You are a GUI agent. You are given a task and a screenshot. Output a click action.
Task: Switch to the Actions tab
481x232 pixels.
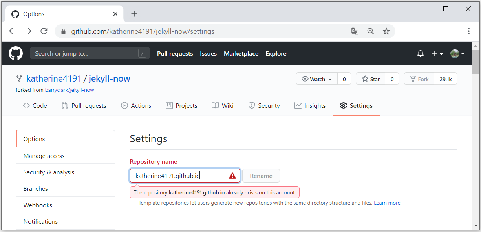136,105
